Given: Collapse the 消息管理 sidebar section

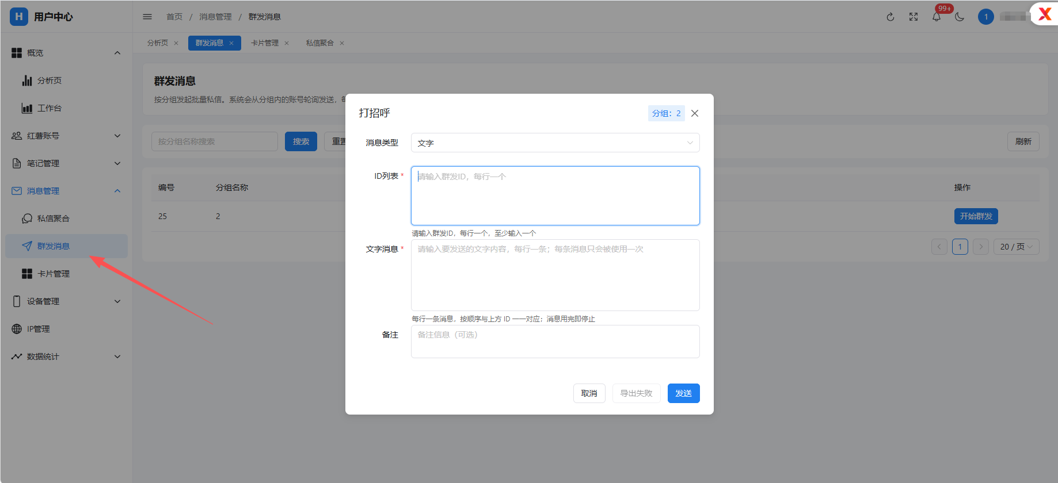Looking at the screenshot, I should pos(66,191).
